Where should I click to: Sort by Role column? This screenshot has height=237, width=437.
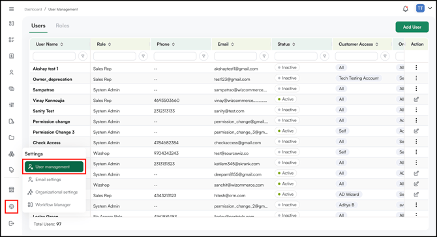[x=110, y=44]
